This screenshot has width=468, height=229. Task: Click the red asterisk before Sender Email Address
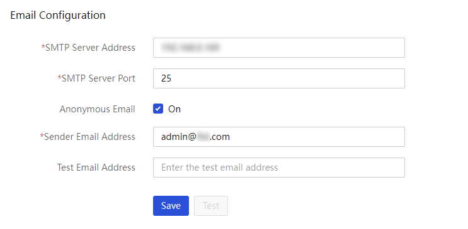click(42, 136)
